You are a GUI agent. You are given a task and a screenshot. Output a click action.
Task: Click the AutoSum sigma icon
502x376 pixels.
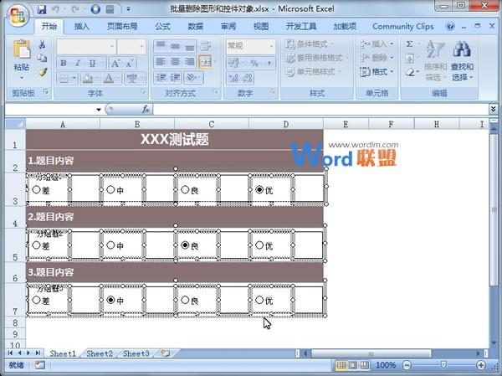click(x=409, y=44)
